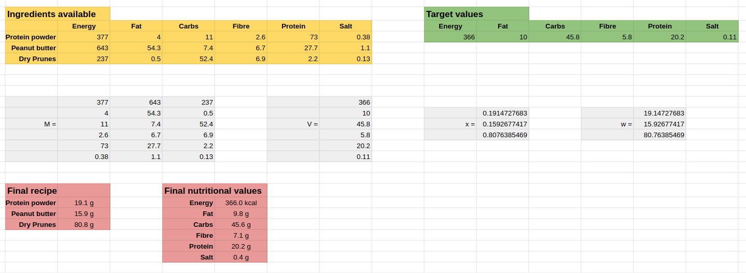The height and width of the screenshot is (273, 746).
Task: Select final Fibre value 7.1 g
Action: click(241, 235)
